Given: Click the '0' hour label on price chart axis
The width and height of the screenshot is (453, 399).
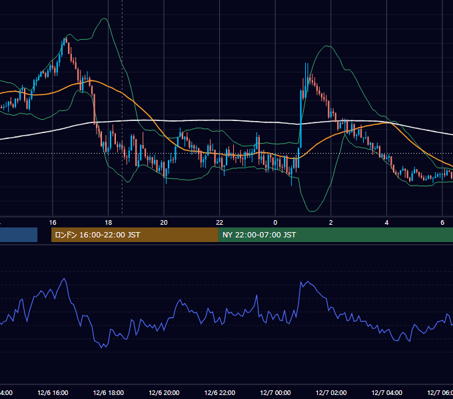Looking at the screenshot, I should point(275,223).
